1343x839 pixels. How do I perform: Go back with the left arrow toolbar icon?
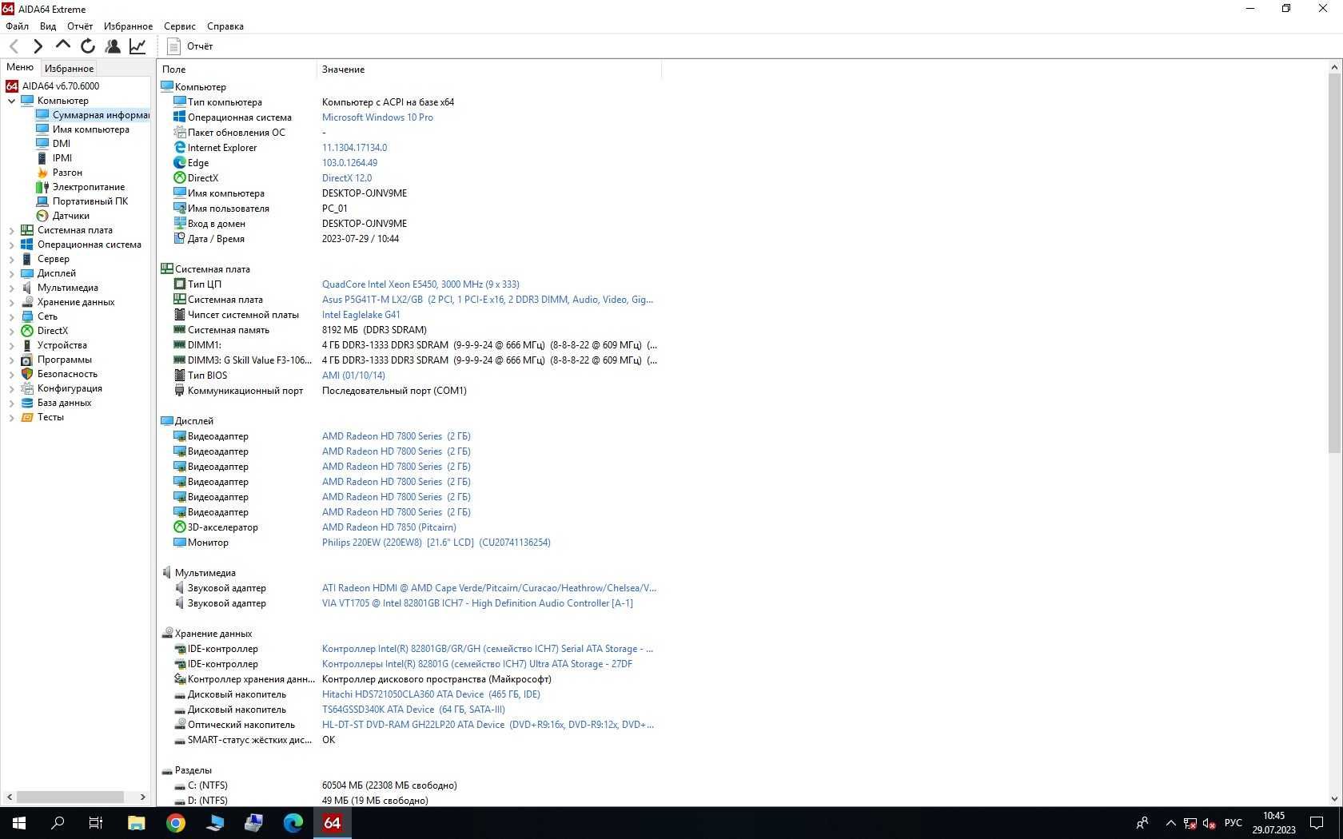click(x=14, y=46)
